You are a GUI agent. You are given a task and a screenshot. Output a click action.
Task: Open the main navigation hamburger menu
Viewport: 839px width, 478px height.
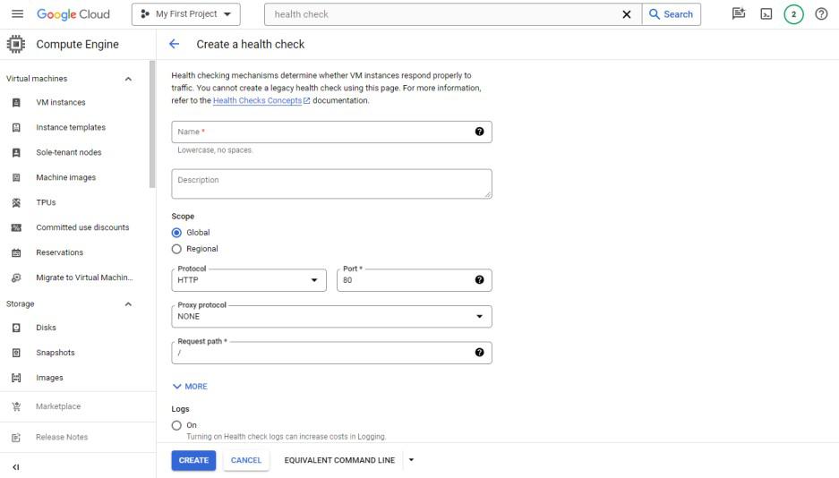17,14
